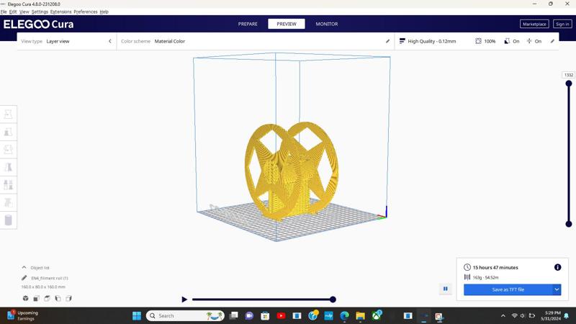This screenshot has width=576, height=324.
Task: Click the 15 hours 47 minutes estimate
Action: coord(495,267)
